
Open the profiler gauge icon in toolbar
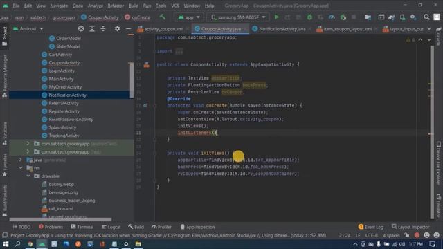[x=332, y=17]
